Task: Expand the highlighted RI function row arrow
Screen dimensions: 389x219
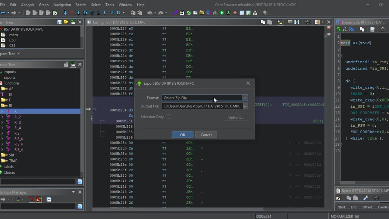Action: point(2,111)
